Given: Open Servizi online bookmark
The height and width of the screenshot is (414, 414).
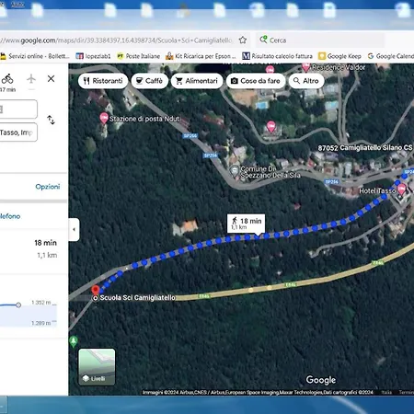Looking at the screenshot, I should [x=35, y=56].
